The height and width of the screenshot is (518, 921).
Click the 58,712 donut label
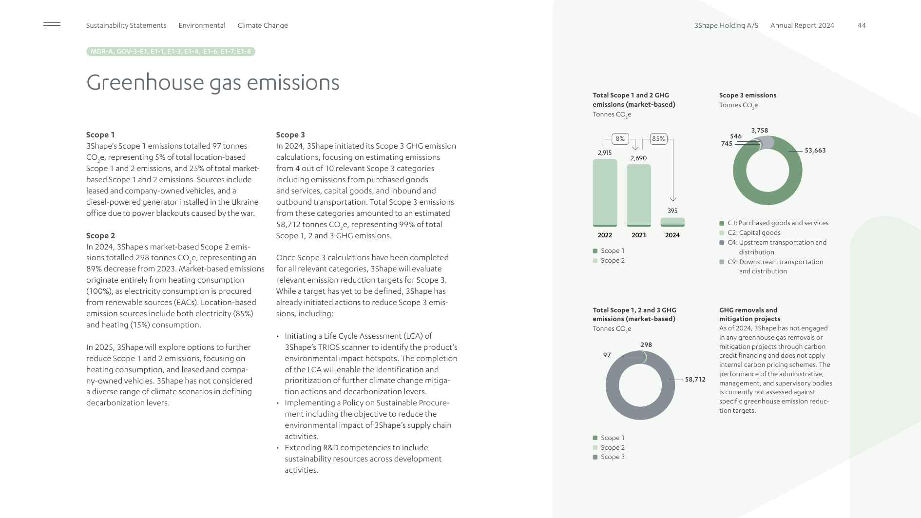(x=695, y=380)
